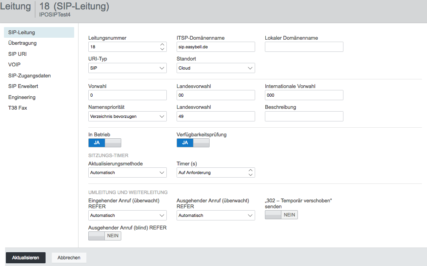The width and height of the screenshot is (427, 266).
Task: Toggle the Verfügbarkeitsprüfung switch
Action: coord(193,143)
